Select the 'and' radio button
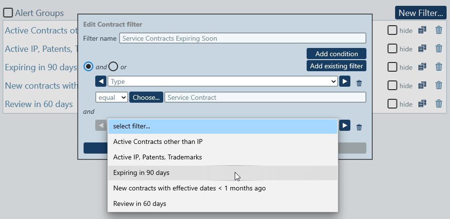This screenshot has width=450, height=219. (89, 66)
